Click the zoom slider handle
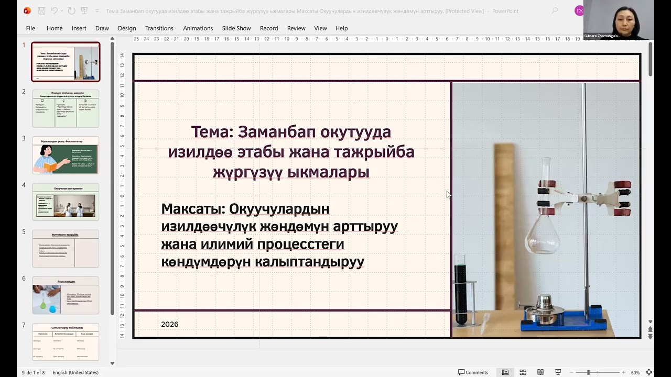Image resolution: width=671 pixels, height=377 pixels. (x=588, y=372)
